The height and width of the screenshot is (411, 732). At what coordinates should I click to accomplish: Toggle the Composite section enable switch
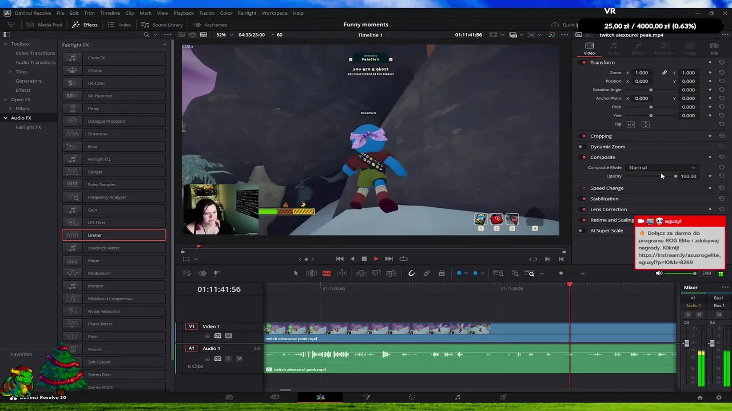[x=583, y=157]
